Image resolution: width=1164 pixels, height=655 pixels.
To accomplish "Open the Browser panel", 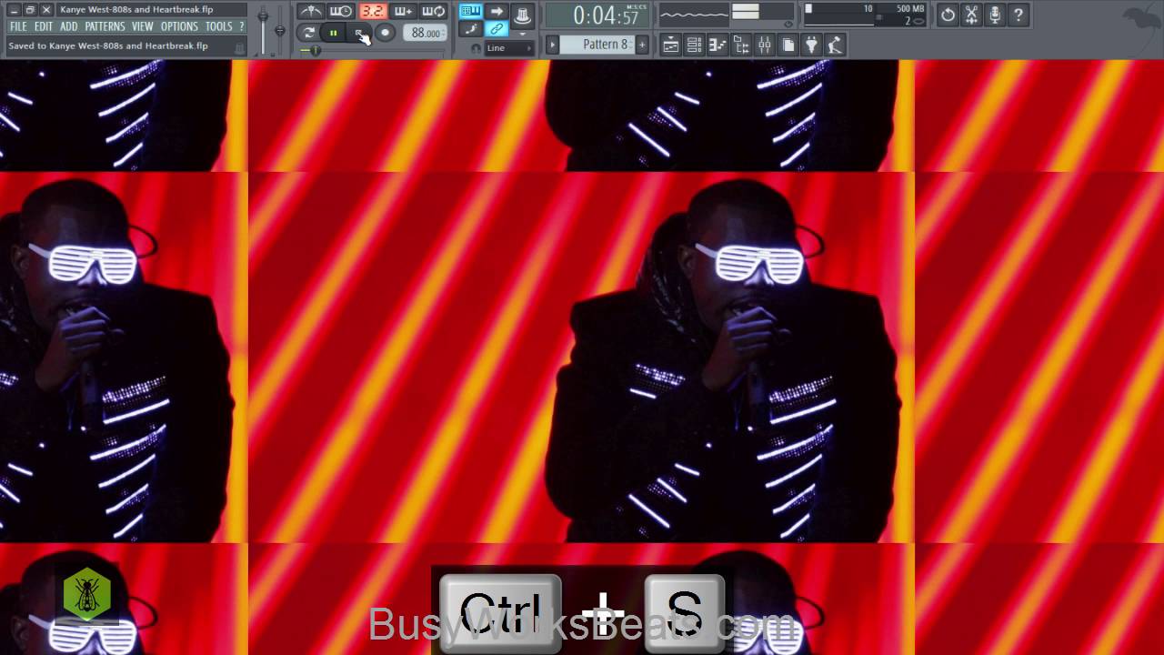I will point(741,45).
